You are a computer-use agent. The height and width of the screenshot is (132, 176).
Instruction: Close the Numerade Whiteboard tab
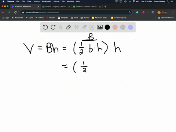(x=38, y=7)
